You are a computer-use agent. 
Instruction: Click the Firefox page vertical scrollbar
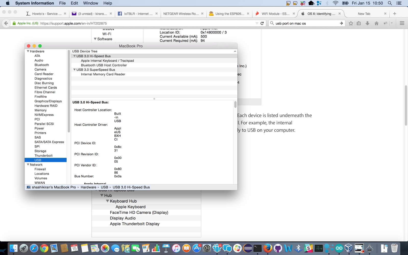[x=406, y=106]
